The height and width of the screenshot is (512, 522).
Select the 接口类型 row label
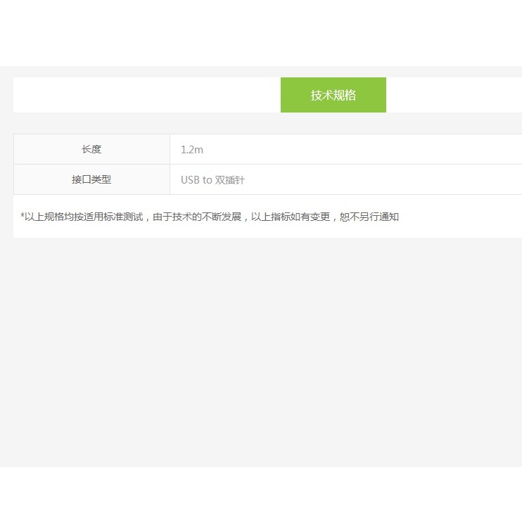91,179
